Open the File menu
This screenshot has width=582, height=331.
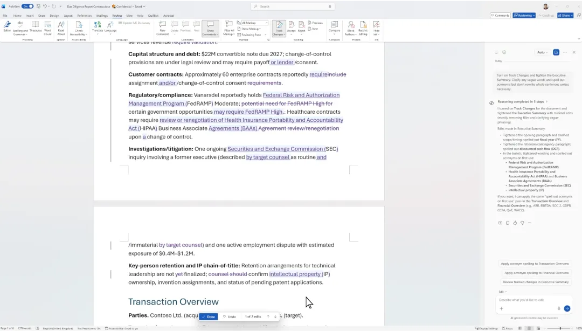[x=5, y=16]
